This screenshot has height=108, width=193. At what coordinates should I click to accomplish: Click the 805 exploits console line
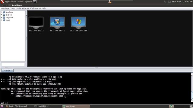29,79
